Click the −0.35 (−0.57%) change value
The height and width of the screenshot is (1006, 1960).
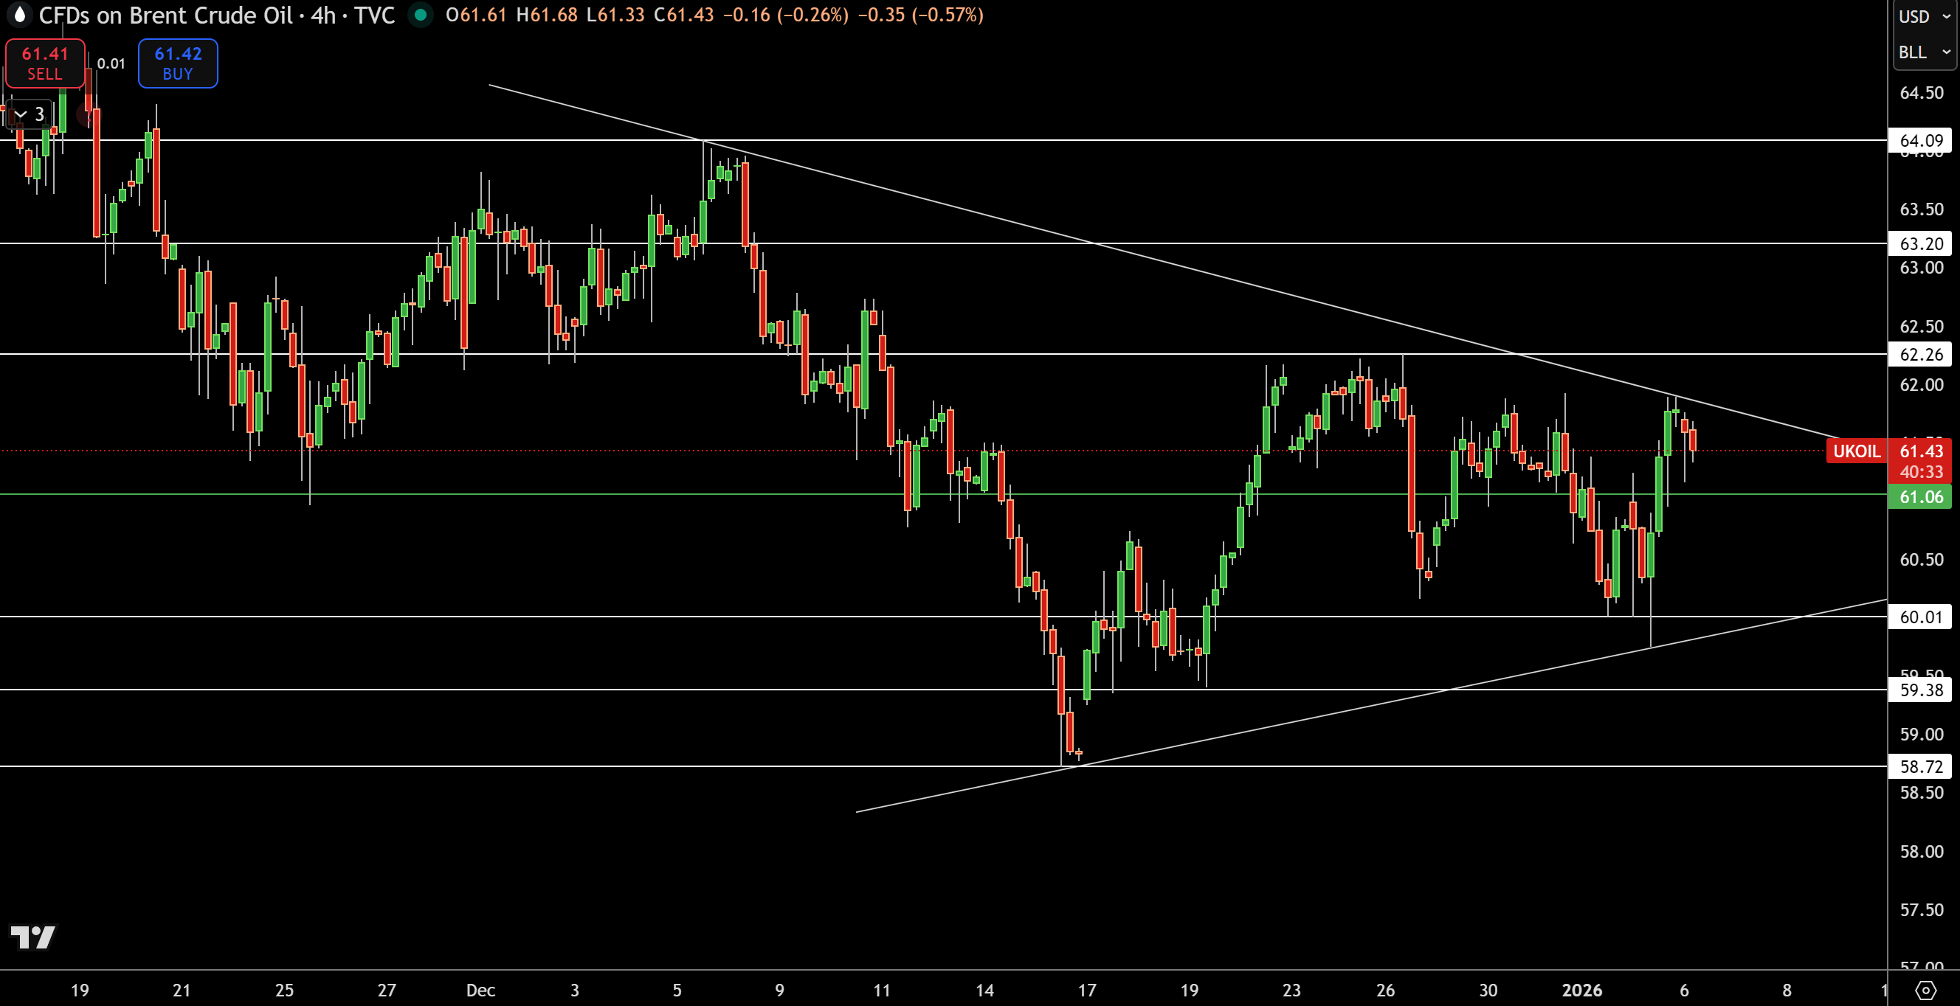click(x=921, y=15)
